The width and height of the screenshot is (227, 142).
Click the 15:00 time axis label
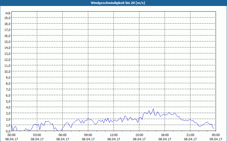click(x=139, y=135)
